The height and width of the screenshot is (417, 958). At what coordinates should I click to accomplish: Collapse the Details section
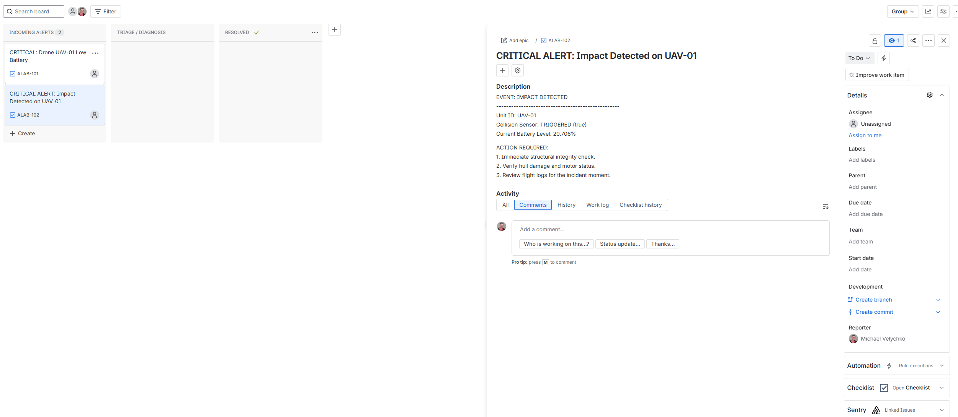[942, 95]
